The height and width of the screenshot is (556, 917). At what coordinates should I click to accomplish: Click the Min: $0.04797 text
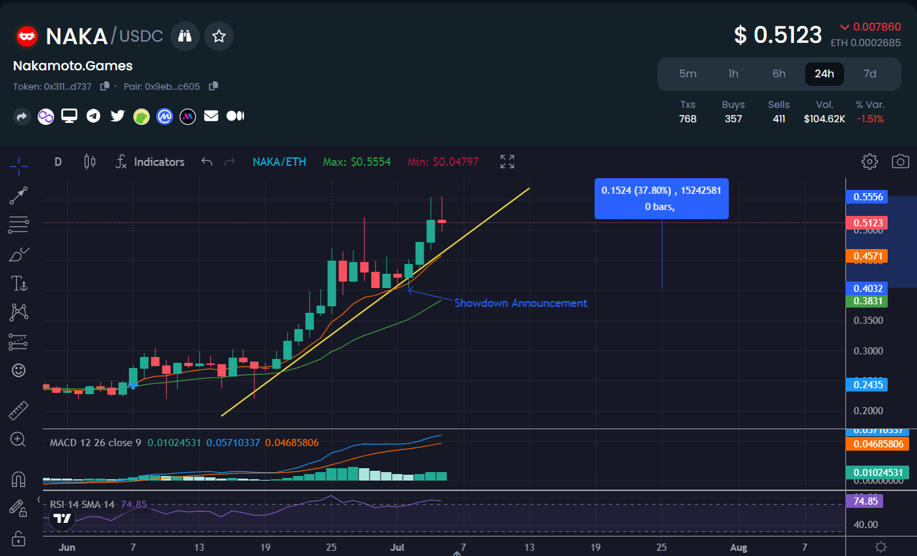(x=443, y=162)
